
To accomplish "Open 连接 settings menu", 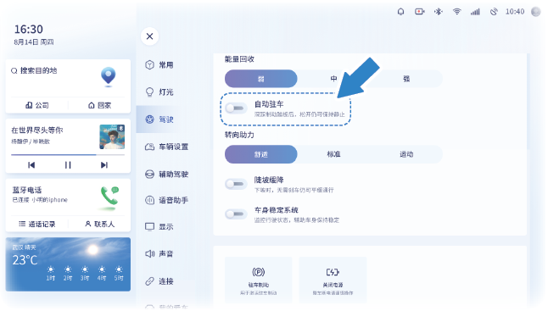I will click(x=159, y=281).
